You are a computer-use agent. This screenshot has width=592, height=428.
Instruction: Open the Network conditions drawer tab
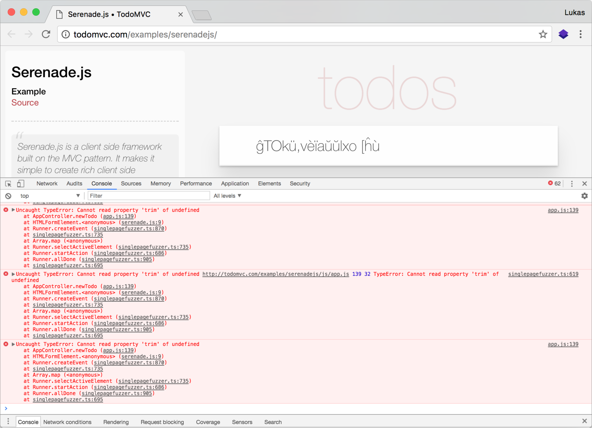point(67,422)
